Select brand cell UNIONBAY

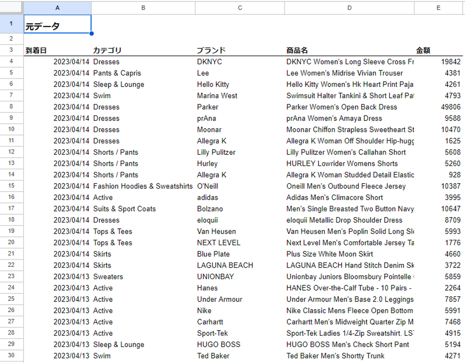point(240,277)
